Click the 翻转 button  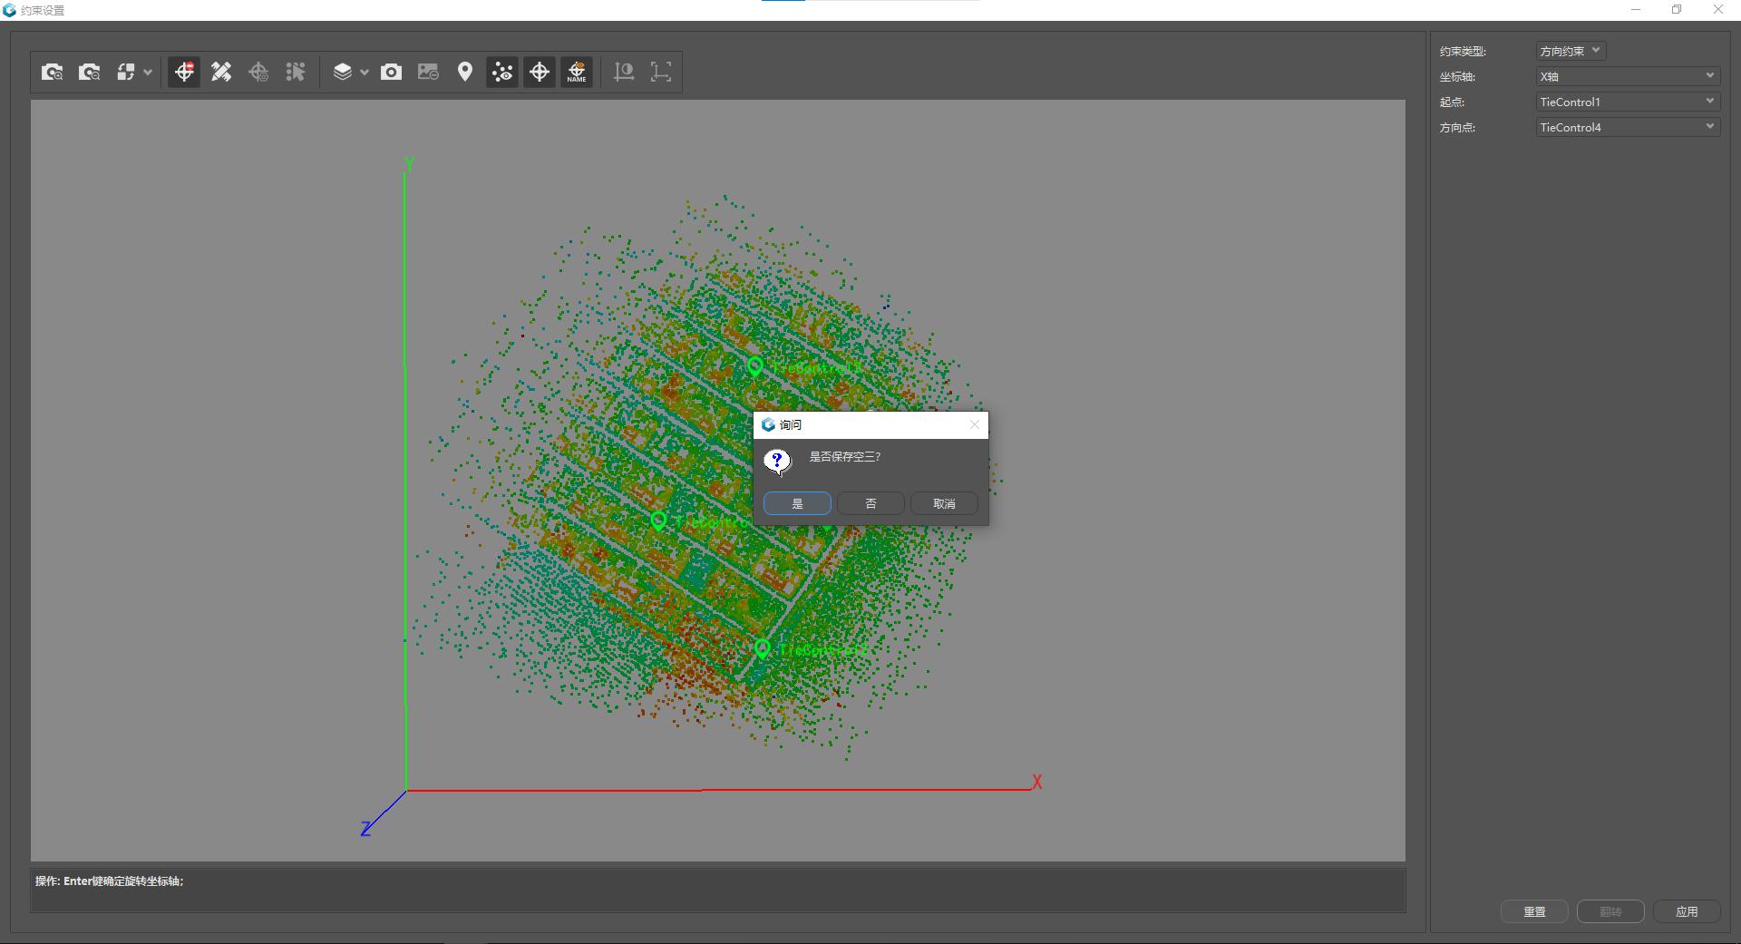tap(1610, 911)
